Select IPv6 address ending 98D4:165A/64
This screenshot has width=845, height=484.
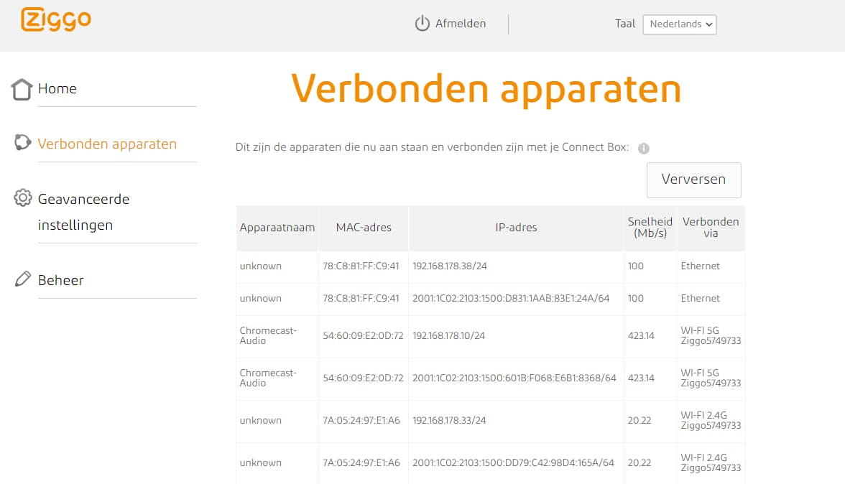[513, 463]
